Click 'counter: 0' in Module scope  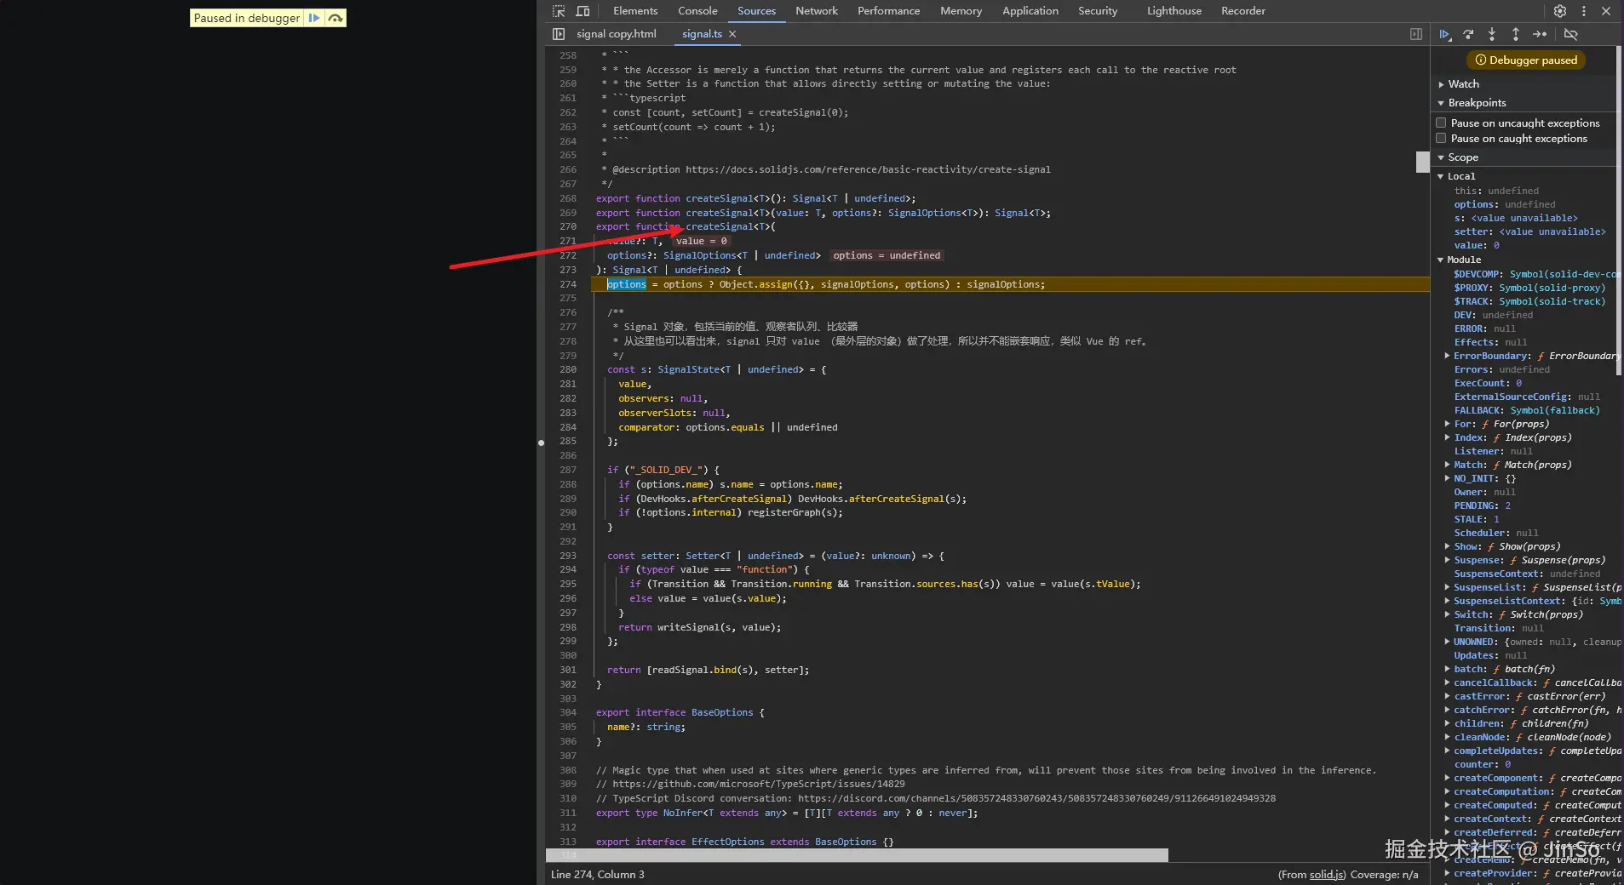click(x=1482, y=764)
